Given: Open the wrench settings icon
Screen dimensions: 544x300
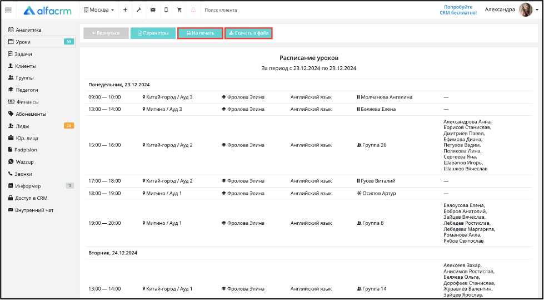Looking at the screenshot, I should click(139, 10).
